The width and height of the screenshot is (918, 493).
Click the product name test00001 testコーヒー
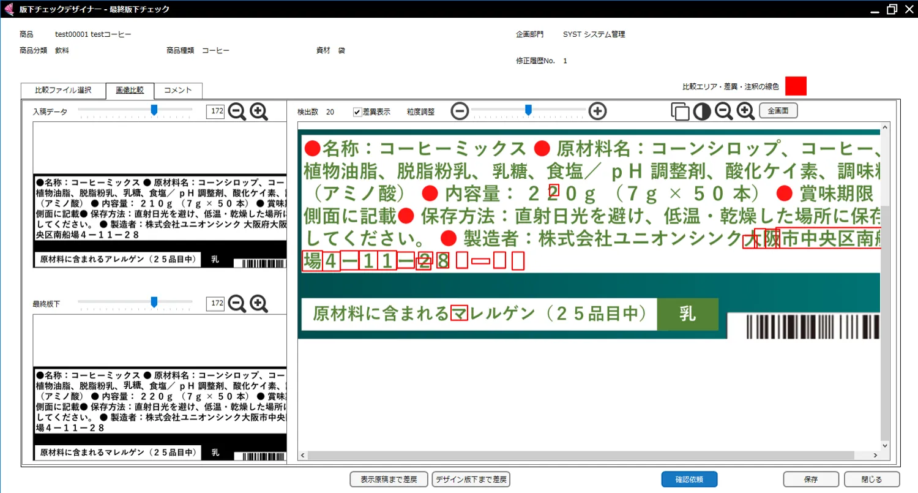coord(93,35)
